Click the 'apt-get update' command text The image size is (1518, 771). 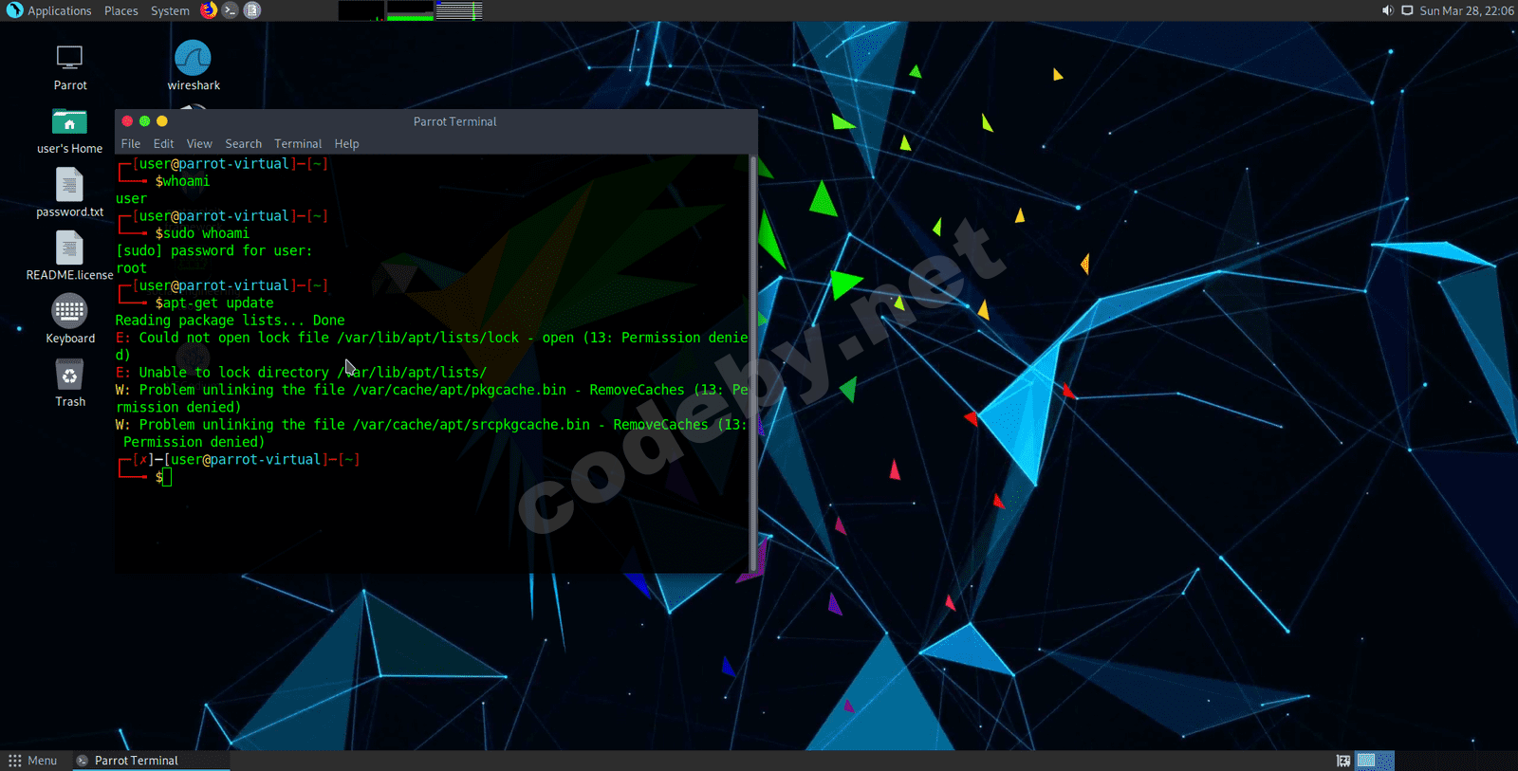[x=218, y=303]
